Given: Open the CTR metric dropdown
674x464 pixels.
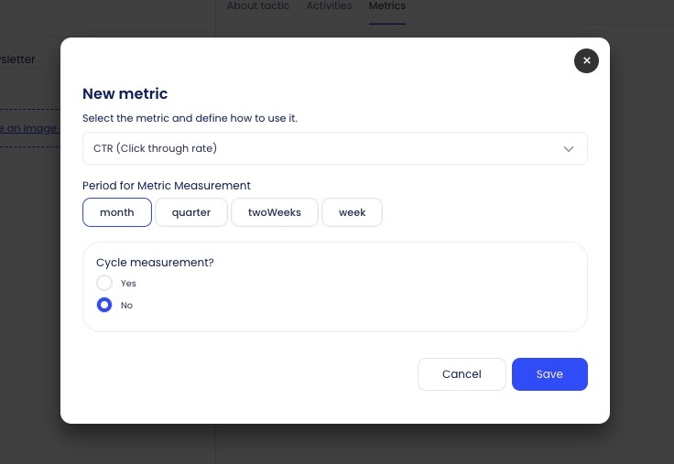Looking at the screenshot, I should [334, 148].
